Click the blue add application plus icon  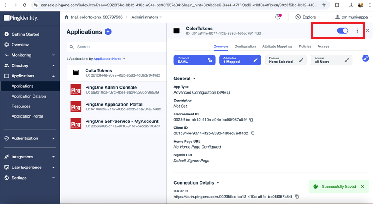pos(108,31)
